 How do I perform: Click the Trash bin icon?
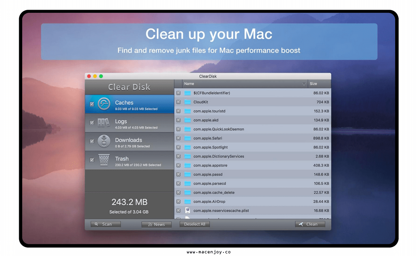point(104,160)
